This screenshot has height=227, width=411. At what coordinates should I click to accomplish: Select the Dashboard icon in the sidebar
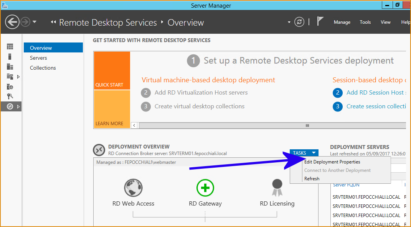[x=10, y=47]
